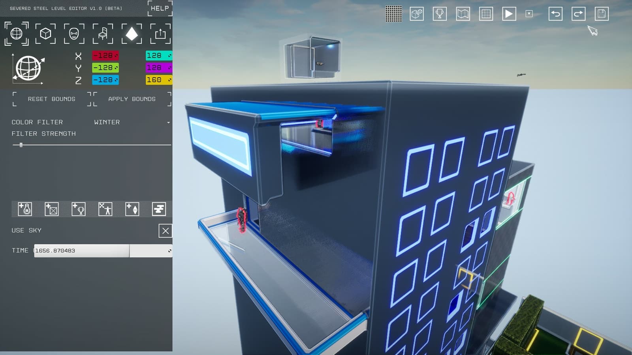This screenshot has width=632, height=355.
Task: Click APPLY BOUNDS button
Action: point(132,99)
